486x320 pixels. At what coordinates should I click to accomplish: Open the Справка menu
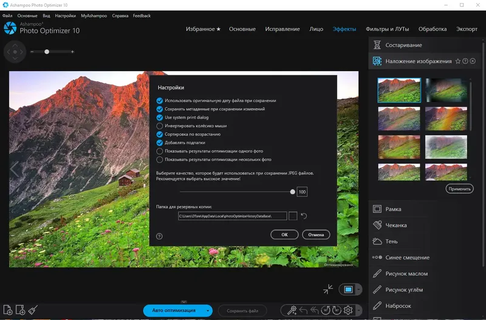coord(120,16)
